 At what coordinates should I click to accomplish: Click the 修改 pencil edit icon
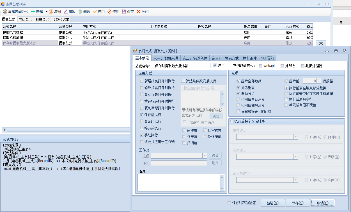tap(66, 12)
